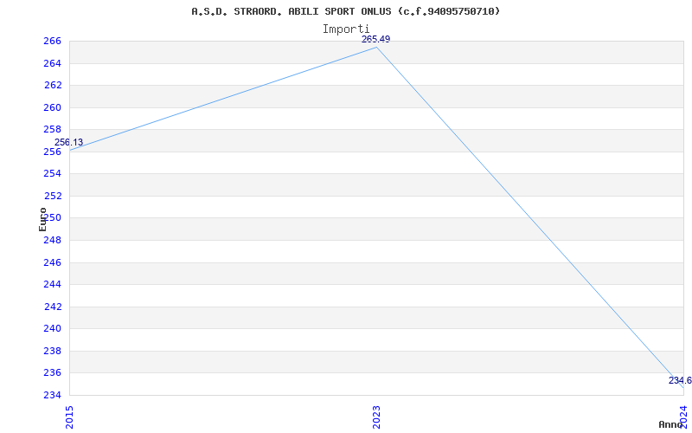Click the 234.6 data label
Image resolution: width=692 pixels, height=433 pixels.
tap(680, 381)
